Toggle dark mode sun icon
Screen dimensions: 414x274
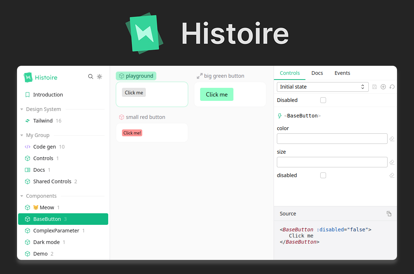point(100,77)
